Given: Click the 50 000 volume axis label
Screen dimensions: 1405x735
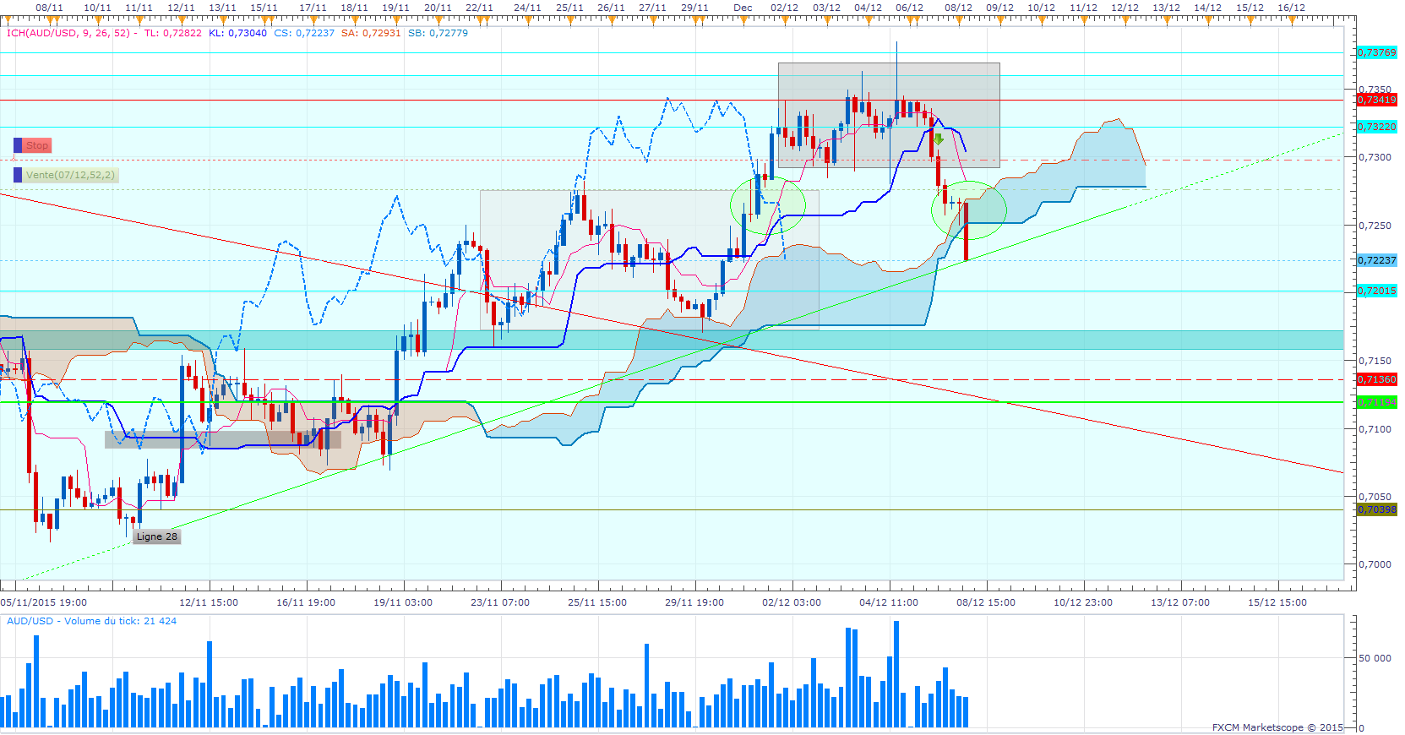Looking at the screenshot, I should click(x=1375, y=658).
